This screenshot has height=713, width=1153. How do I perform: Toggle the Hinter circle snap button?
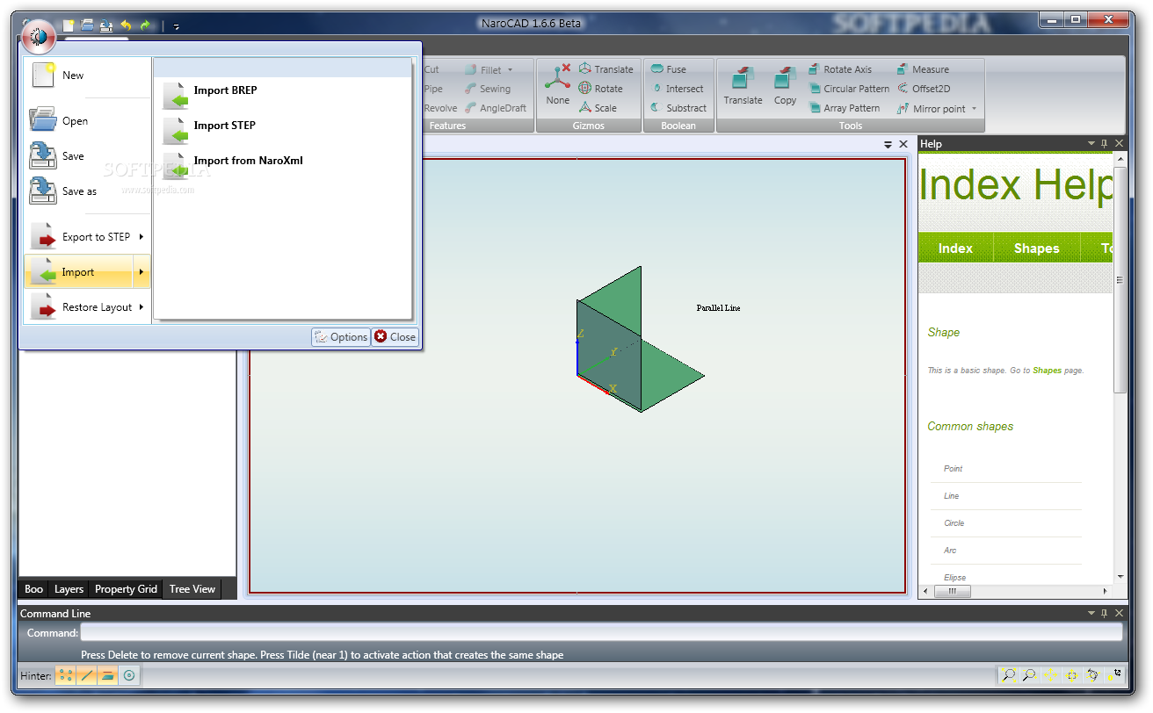(x=129, y=675)
